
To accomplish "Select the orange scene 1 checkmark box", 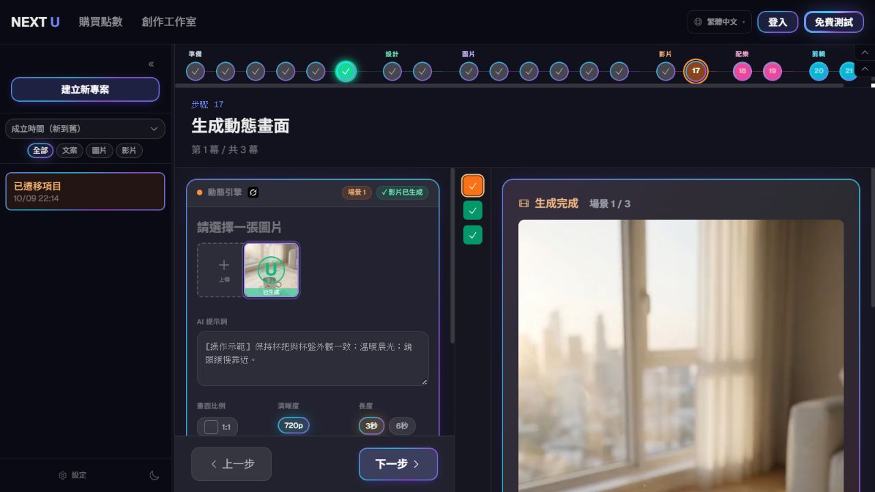I will [472, 186].
